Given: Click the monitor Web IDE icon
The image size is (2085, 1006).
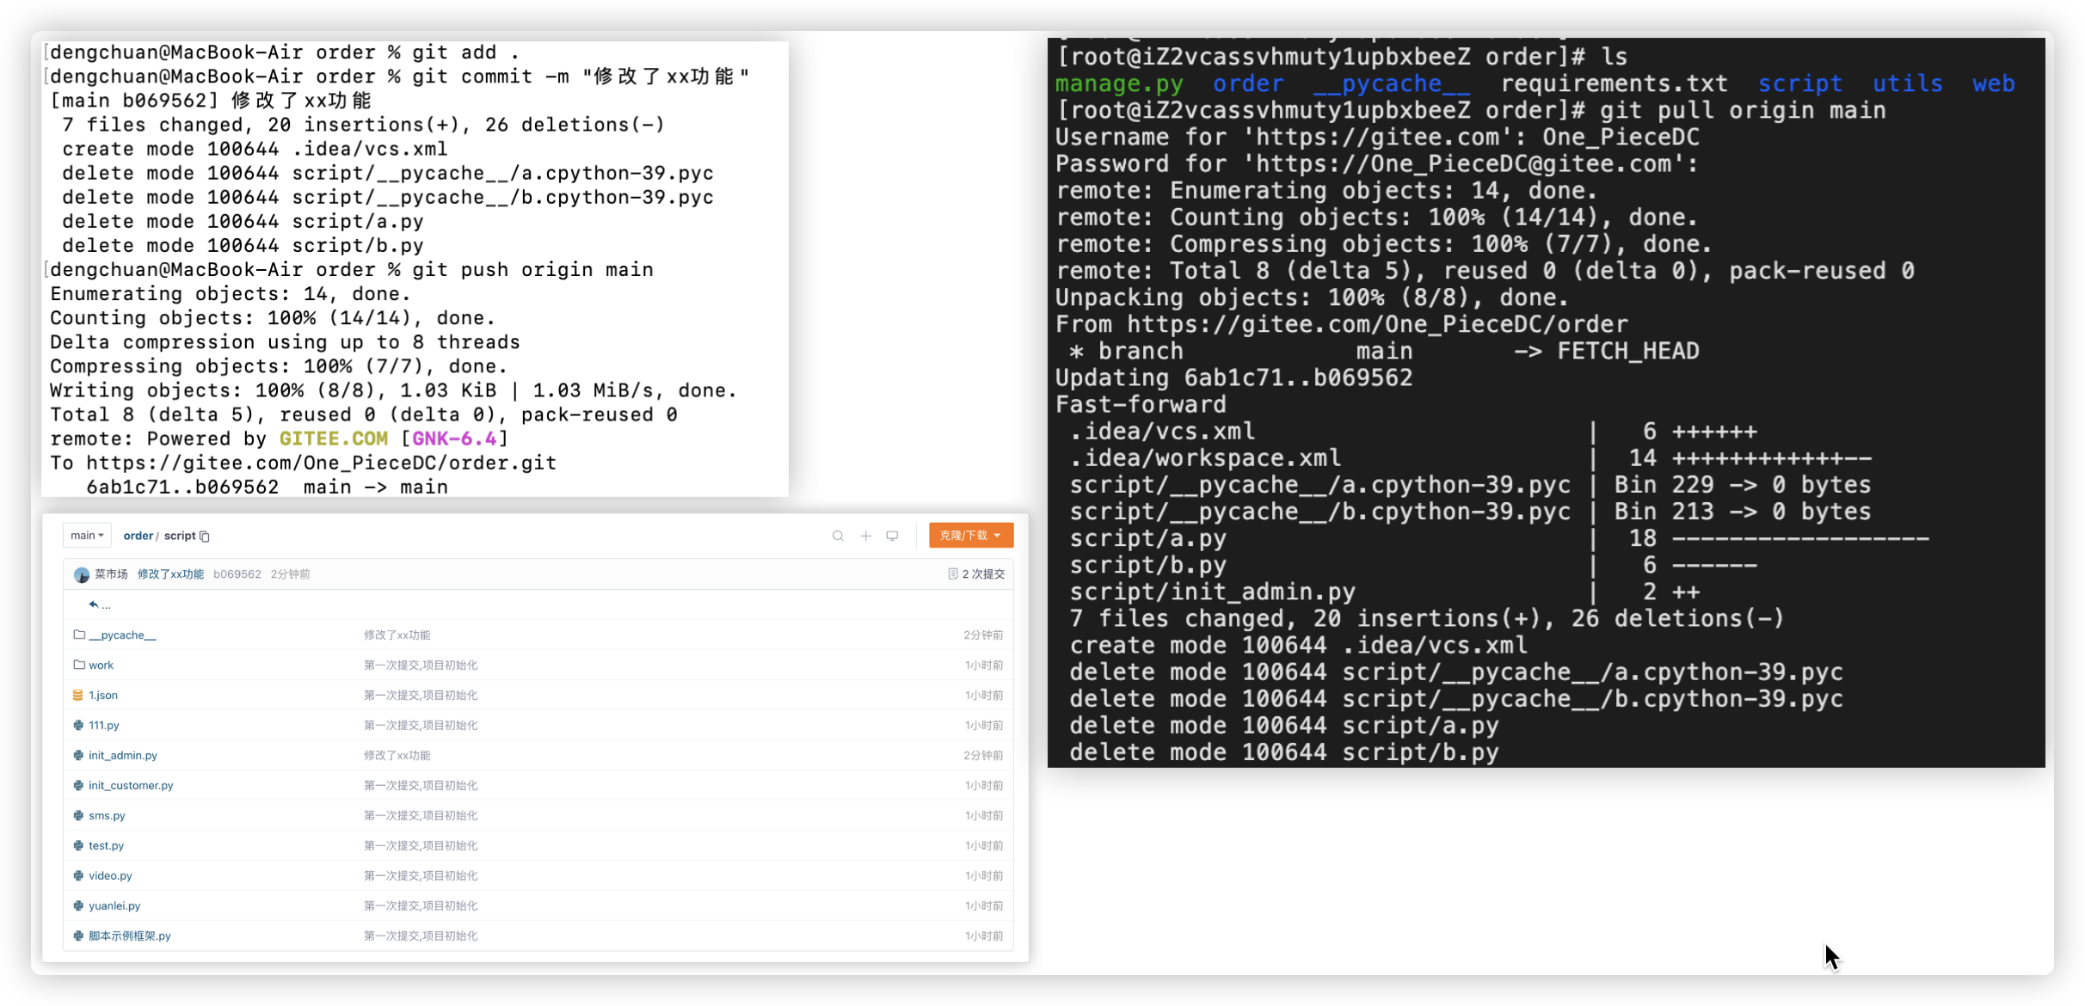Looking at the screenshot, I should [893, 537].
